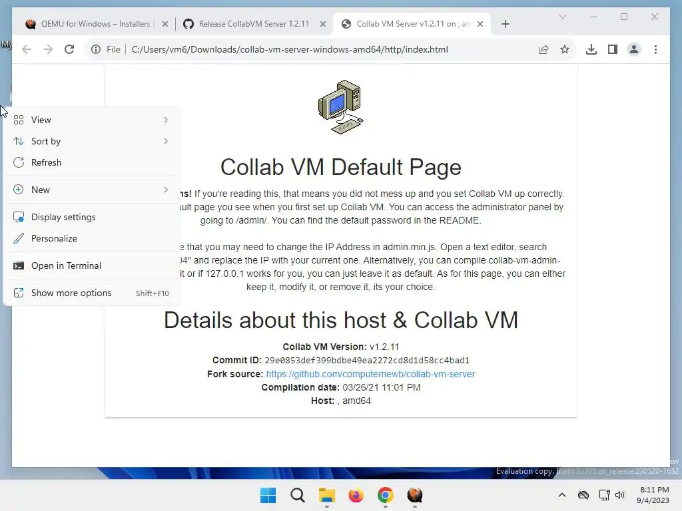Viewport: 682px width, 511px height.
Task: Click the Collab VM Version v1.2.11 text
Action: [340, 347]
